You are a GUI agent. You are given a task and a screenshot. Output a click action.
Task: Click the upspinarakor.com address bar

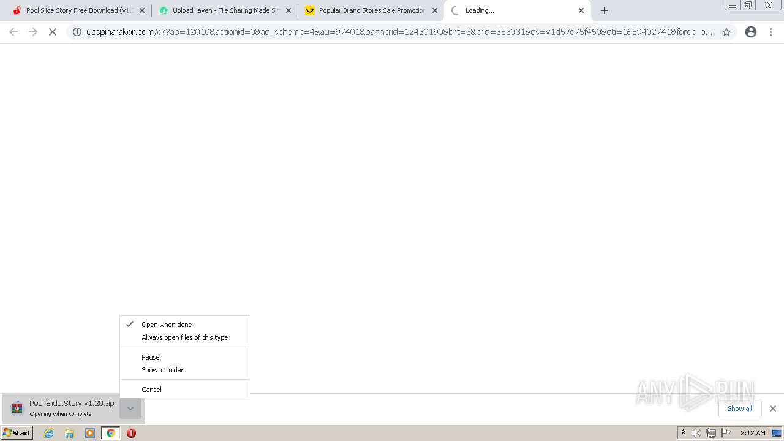coord(399,32)
